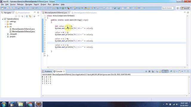Click the Terminate square icon in Console
Image resolution: width=191 pixels, height=107 pixels.
tap(146, 71)
